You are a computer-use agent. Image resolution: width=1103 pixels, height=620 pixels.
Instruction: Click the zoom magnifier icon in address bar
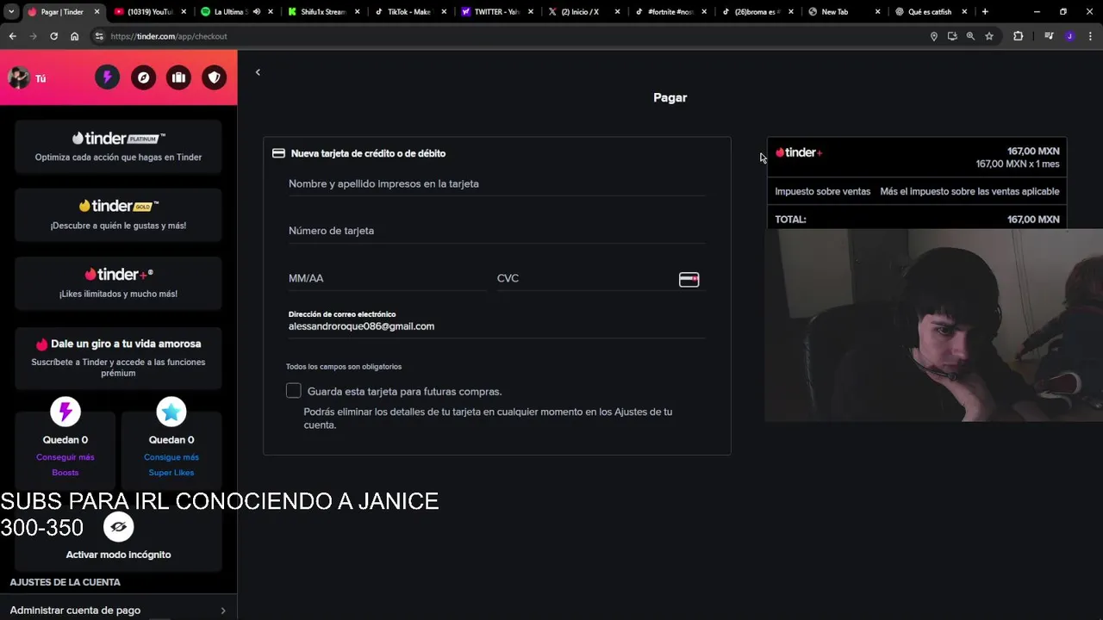click(x=970, y=36)
